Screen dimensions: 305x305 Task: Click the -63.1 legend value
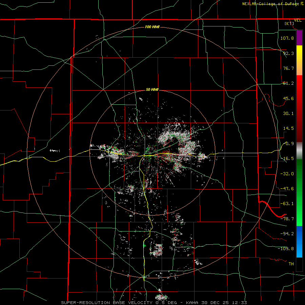[x=287, y=204]
